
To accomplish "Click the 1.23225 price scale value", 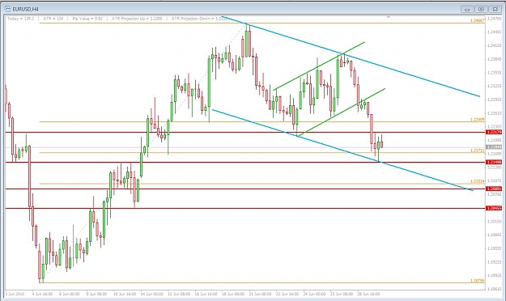I will [495, 86].
